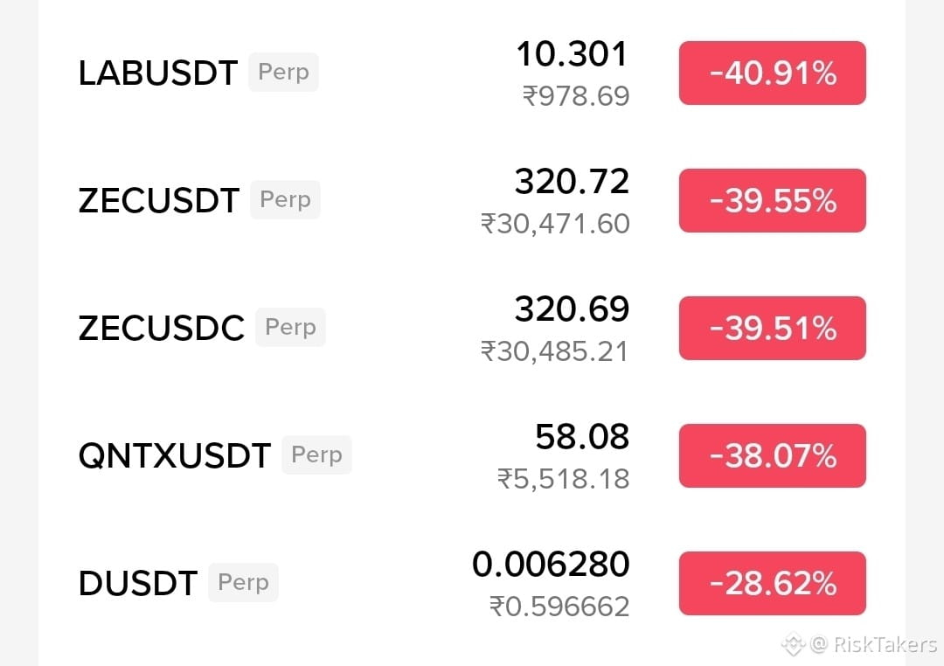Click the Perp tag beside ZECUSDC
The width and height of the screenshot is (944, 666).
[291, 328]
